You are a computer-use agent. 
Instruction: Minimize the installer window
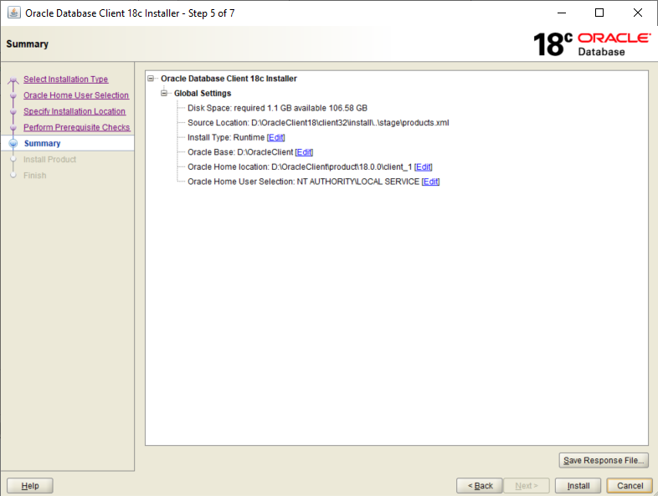point(562,13)
